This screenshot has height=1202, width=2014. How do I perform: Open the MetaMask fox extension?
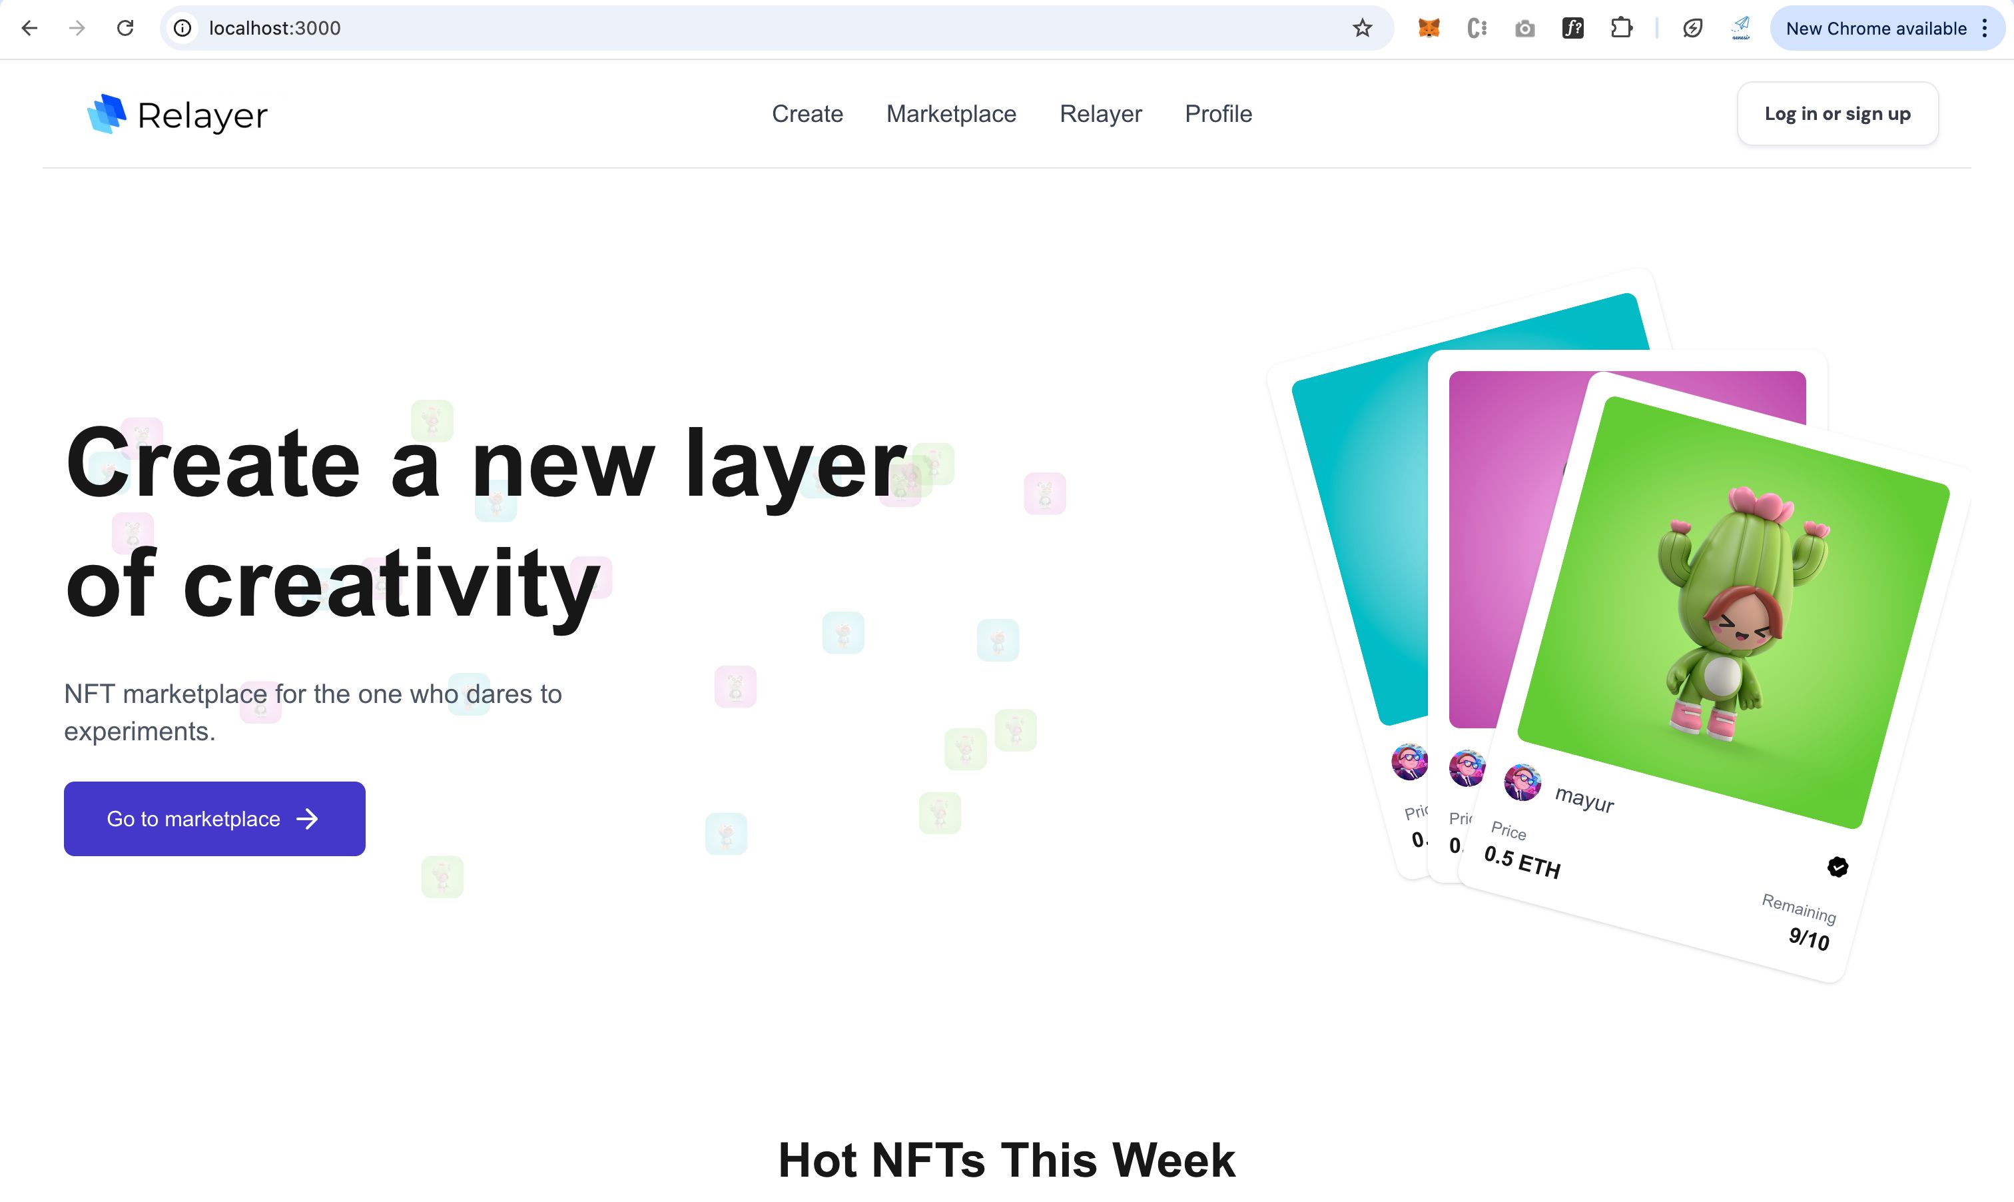pos(1429,29)
